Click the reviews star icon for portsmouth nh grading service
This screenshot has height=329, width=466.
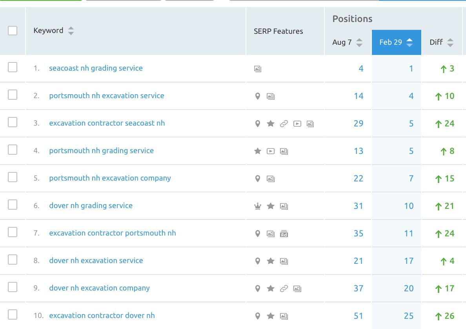(258, 151)
